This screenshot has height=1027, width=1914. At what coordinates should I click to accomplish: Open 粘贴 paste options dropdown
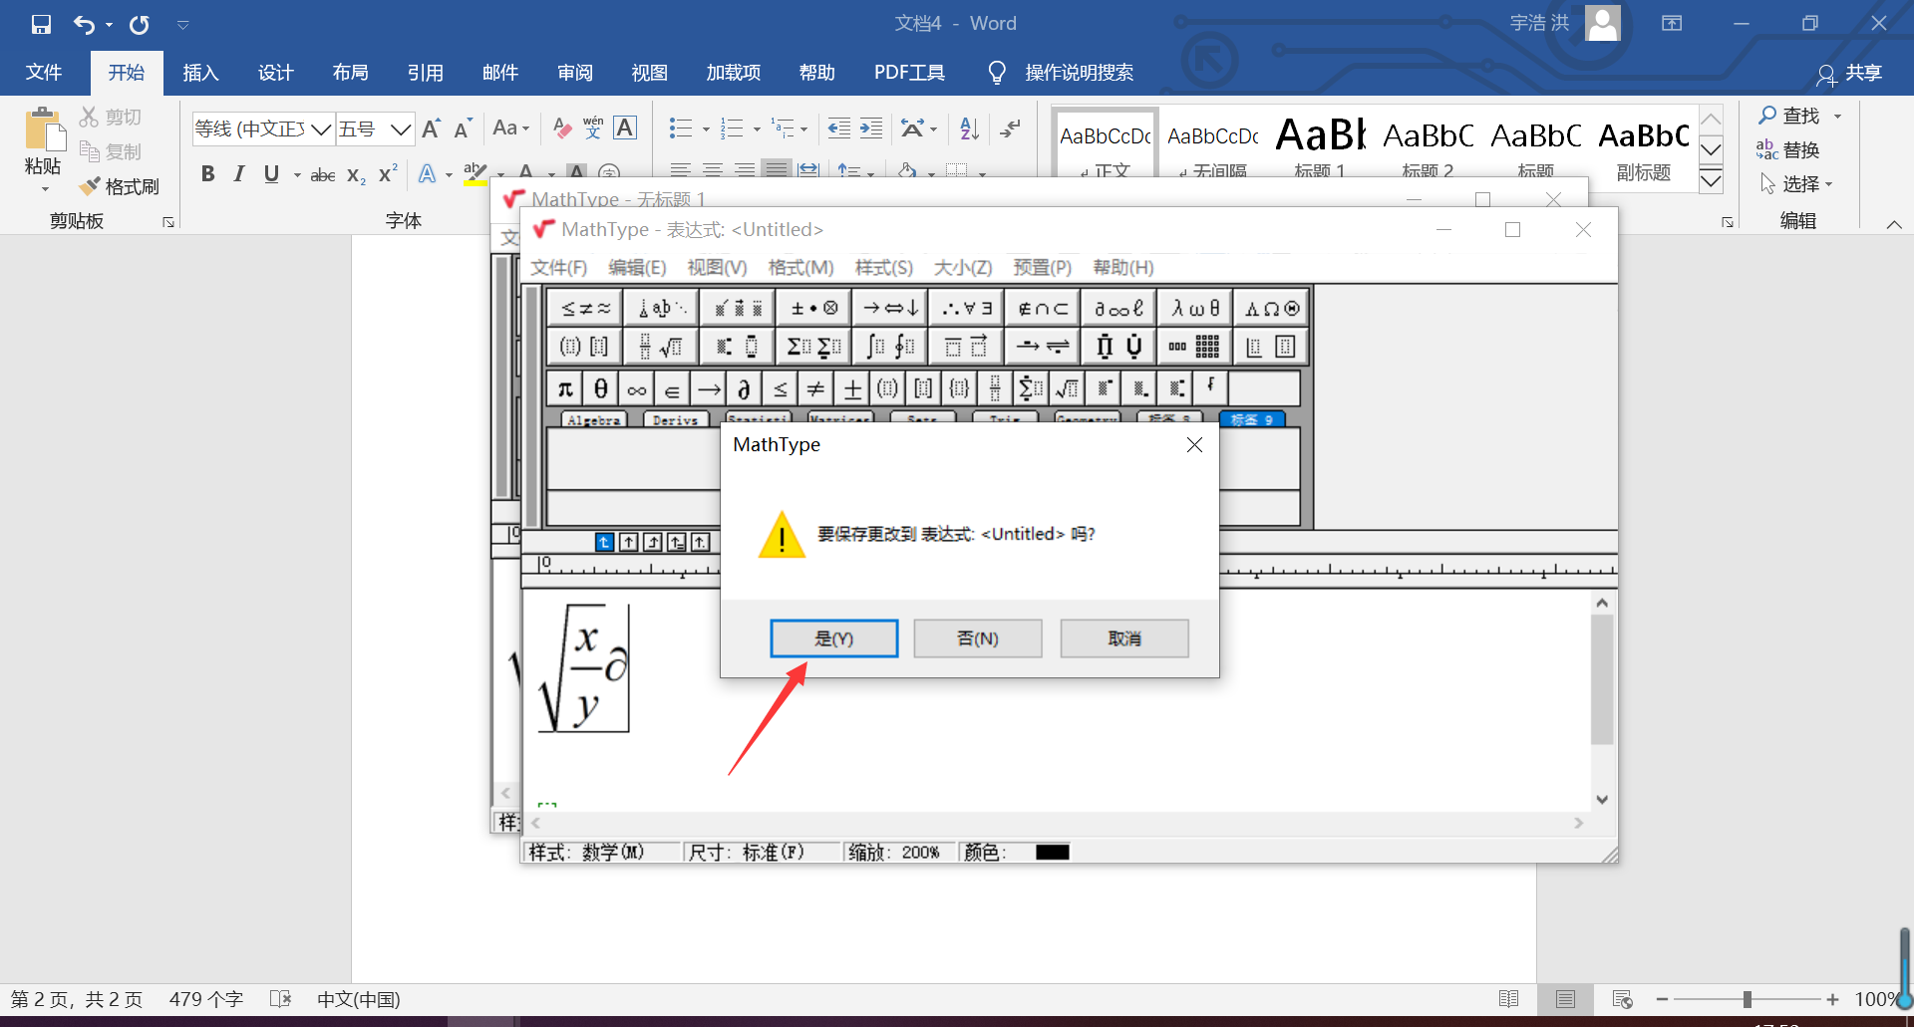point(44,188)
